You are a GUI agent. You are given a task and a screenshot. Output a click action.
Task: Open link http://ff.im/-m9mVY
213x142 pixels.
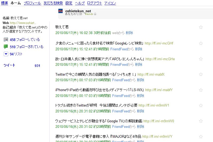pyautogui.click(x=157, y=136)
